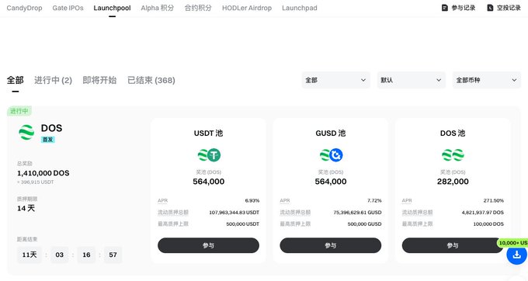Click the 100,000 DOS staking limit

pyautogui.click(x=488, y=224)
